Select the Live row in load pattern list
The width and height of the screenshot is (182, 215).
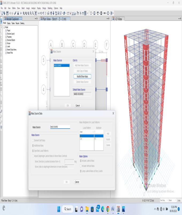[x=92, y=139]
